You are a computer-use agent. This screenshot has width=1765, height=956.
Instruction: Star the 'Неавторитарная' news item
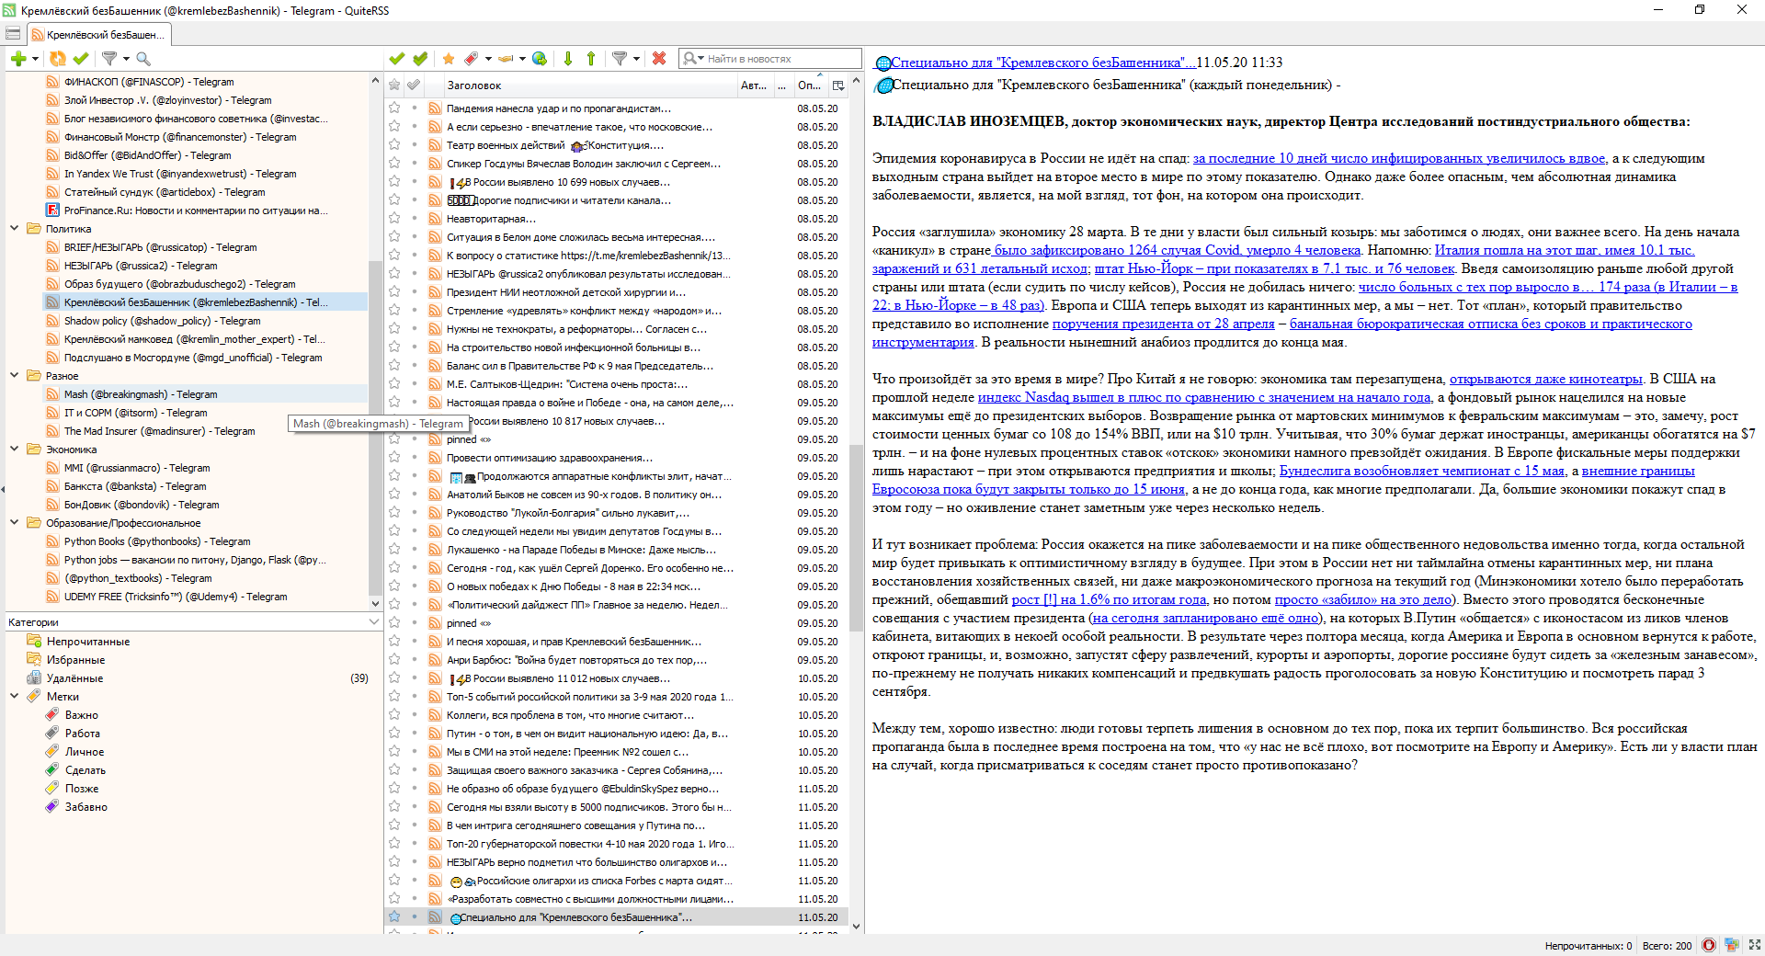point(394,219)
